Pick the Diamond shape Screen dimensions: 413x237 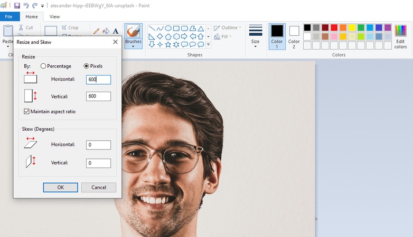click(160, 36)
